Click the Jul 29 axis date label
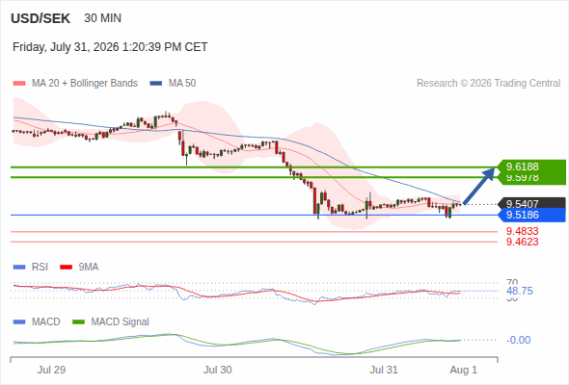Screen dimensions: 569x385 pyautogui.click(x=51, y=370)
